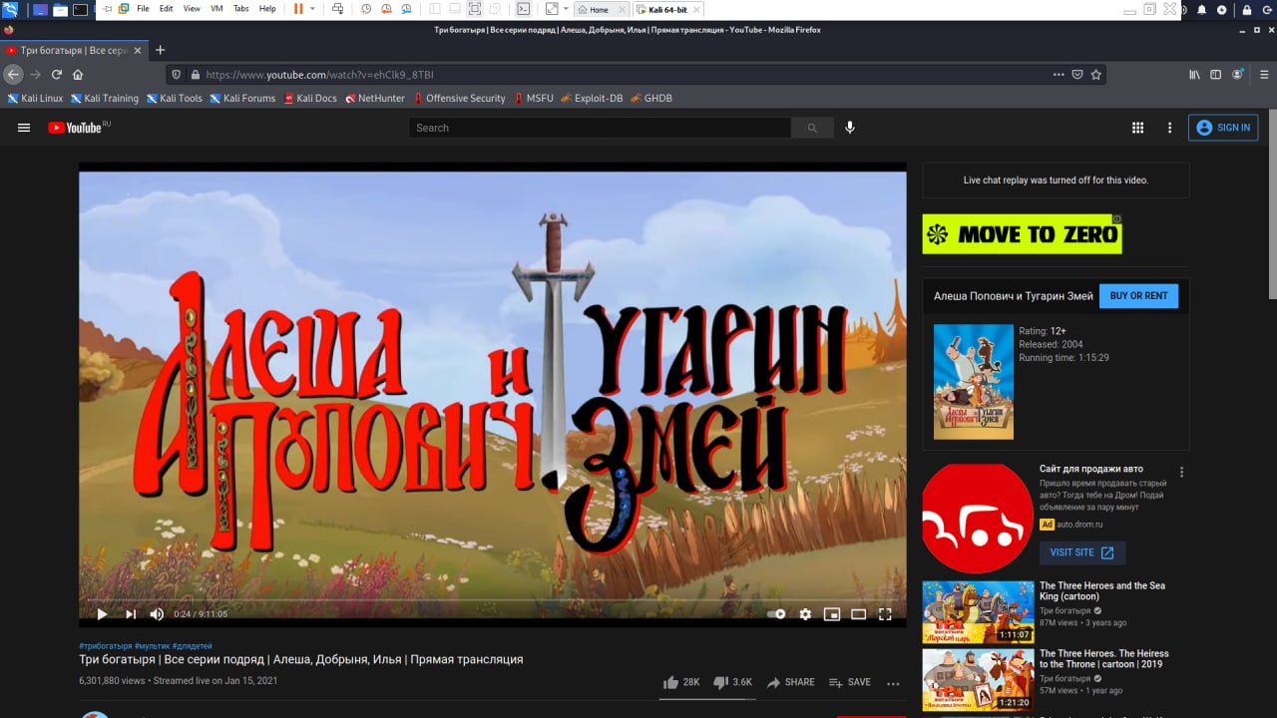
Task: Dislike the video (3.6K thumbs down)
Action: point(733,682)
